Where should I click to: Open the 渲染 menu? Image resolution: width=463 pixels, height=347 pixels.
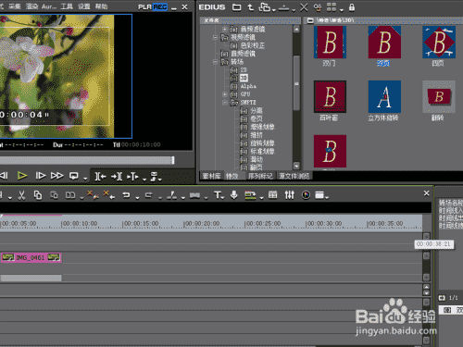point(31,6)
